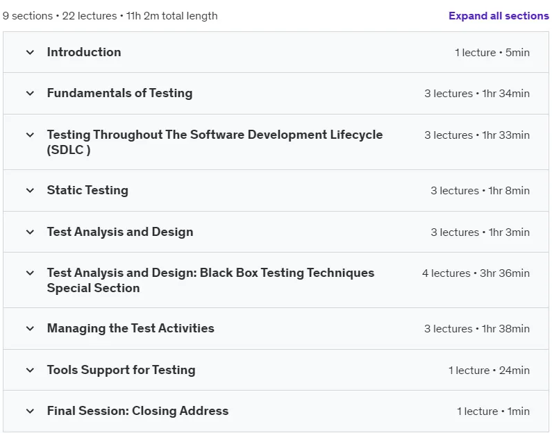Viewport: 552px width, 433px height.
Task: Click Final Session: Closing Address title
Action: click(x=137, y=411)
